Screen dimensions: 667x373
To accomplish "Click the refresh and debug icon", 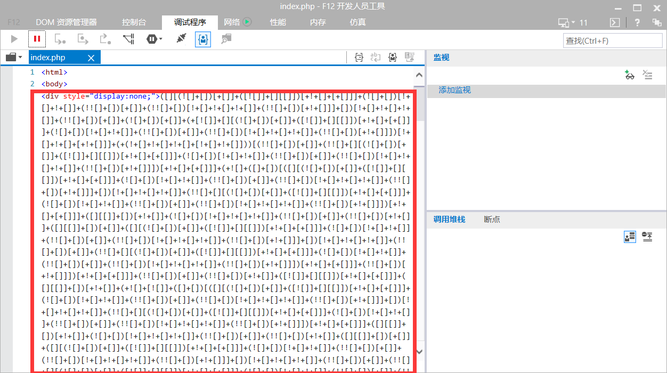I will [x=227, y=39].
